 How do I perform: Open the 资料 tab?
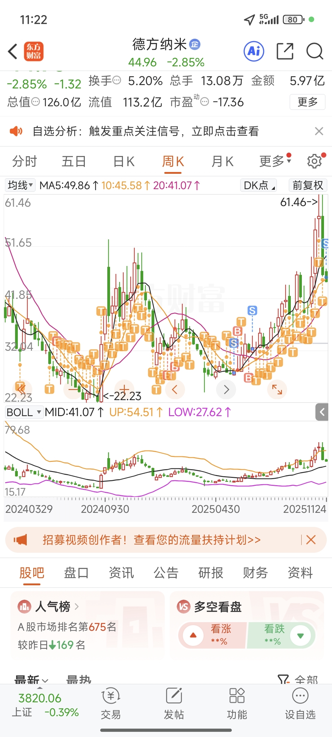point(300,573)
